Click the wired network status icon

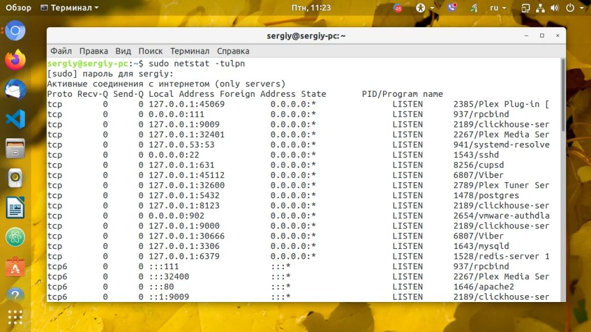pyautogui.click(x=540, y=8)
